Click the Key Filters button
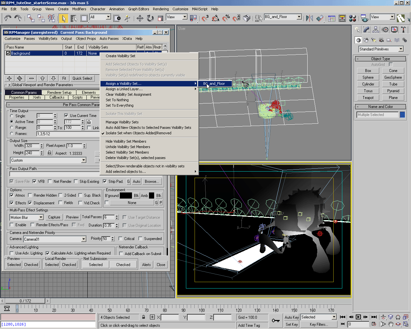Viewport: 411px width, 329px height. [319, 325]
